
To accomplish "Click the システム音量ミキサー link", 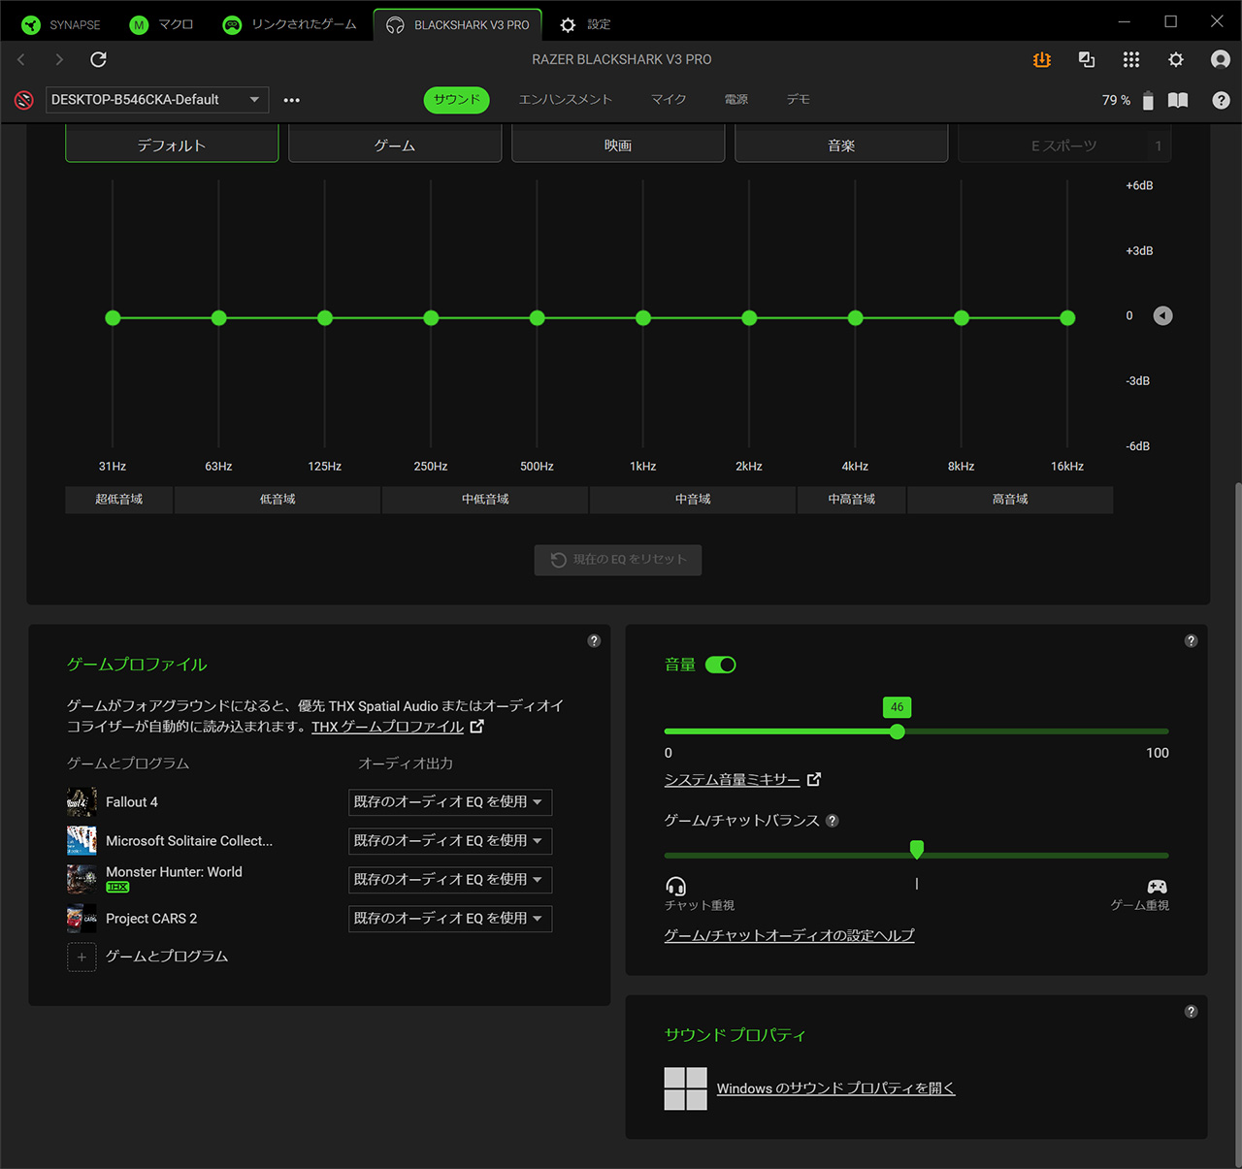I will (733, 780).
